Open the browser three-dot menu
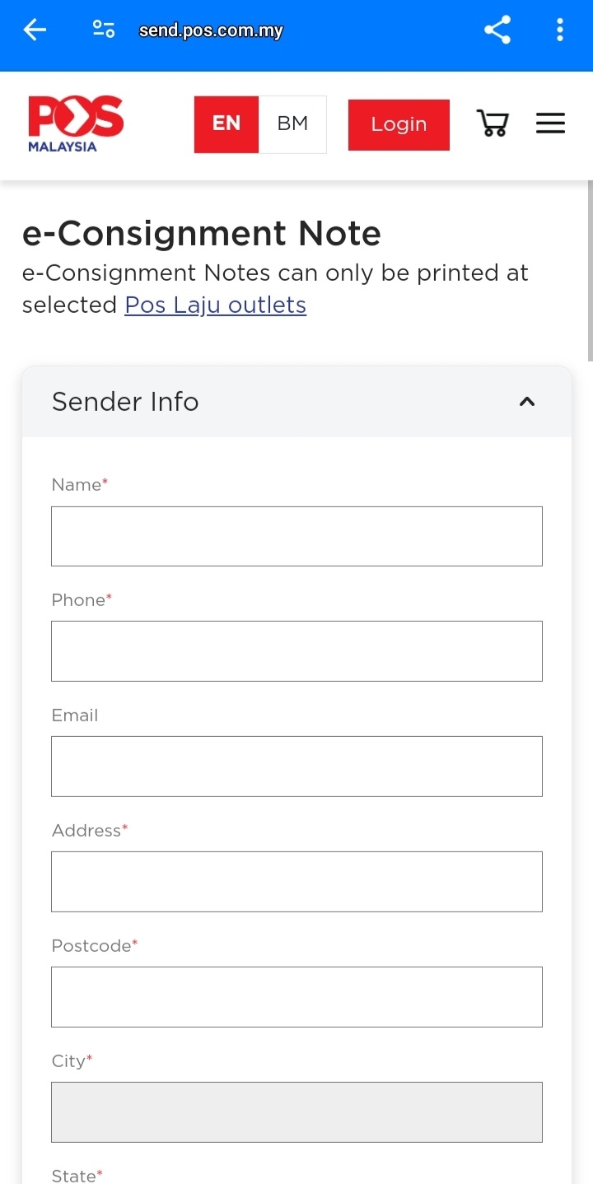This screenshot has height=1184, width=593. [560, 30]
